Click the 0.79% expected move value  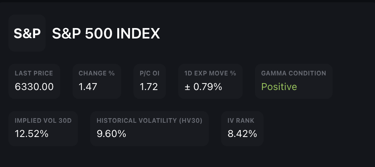pyautogui.click(x=208, y=87)
